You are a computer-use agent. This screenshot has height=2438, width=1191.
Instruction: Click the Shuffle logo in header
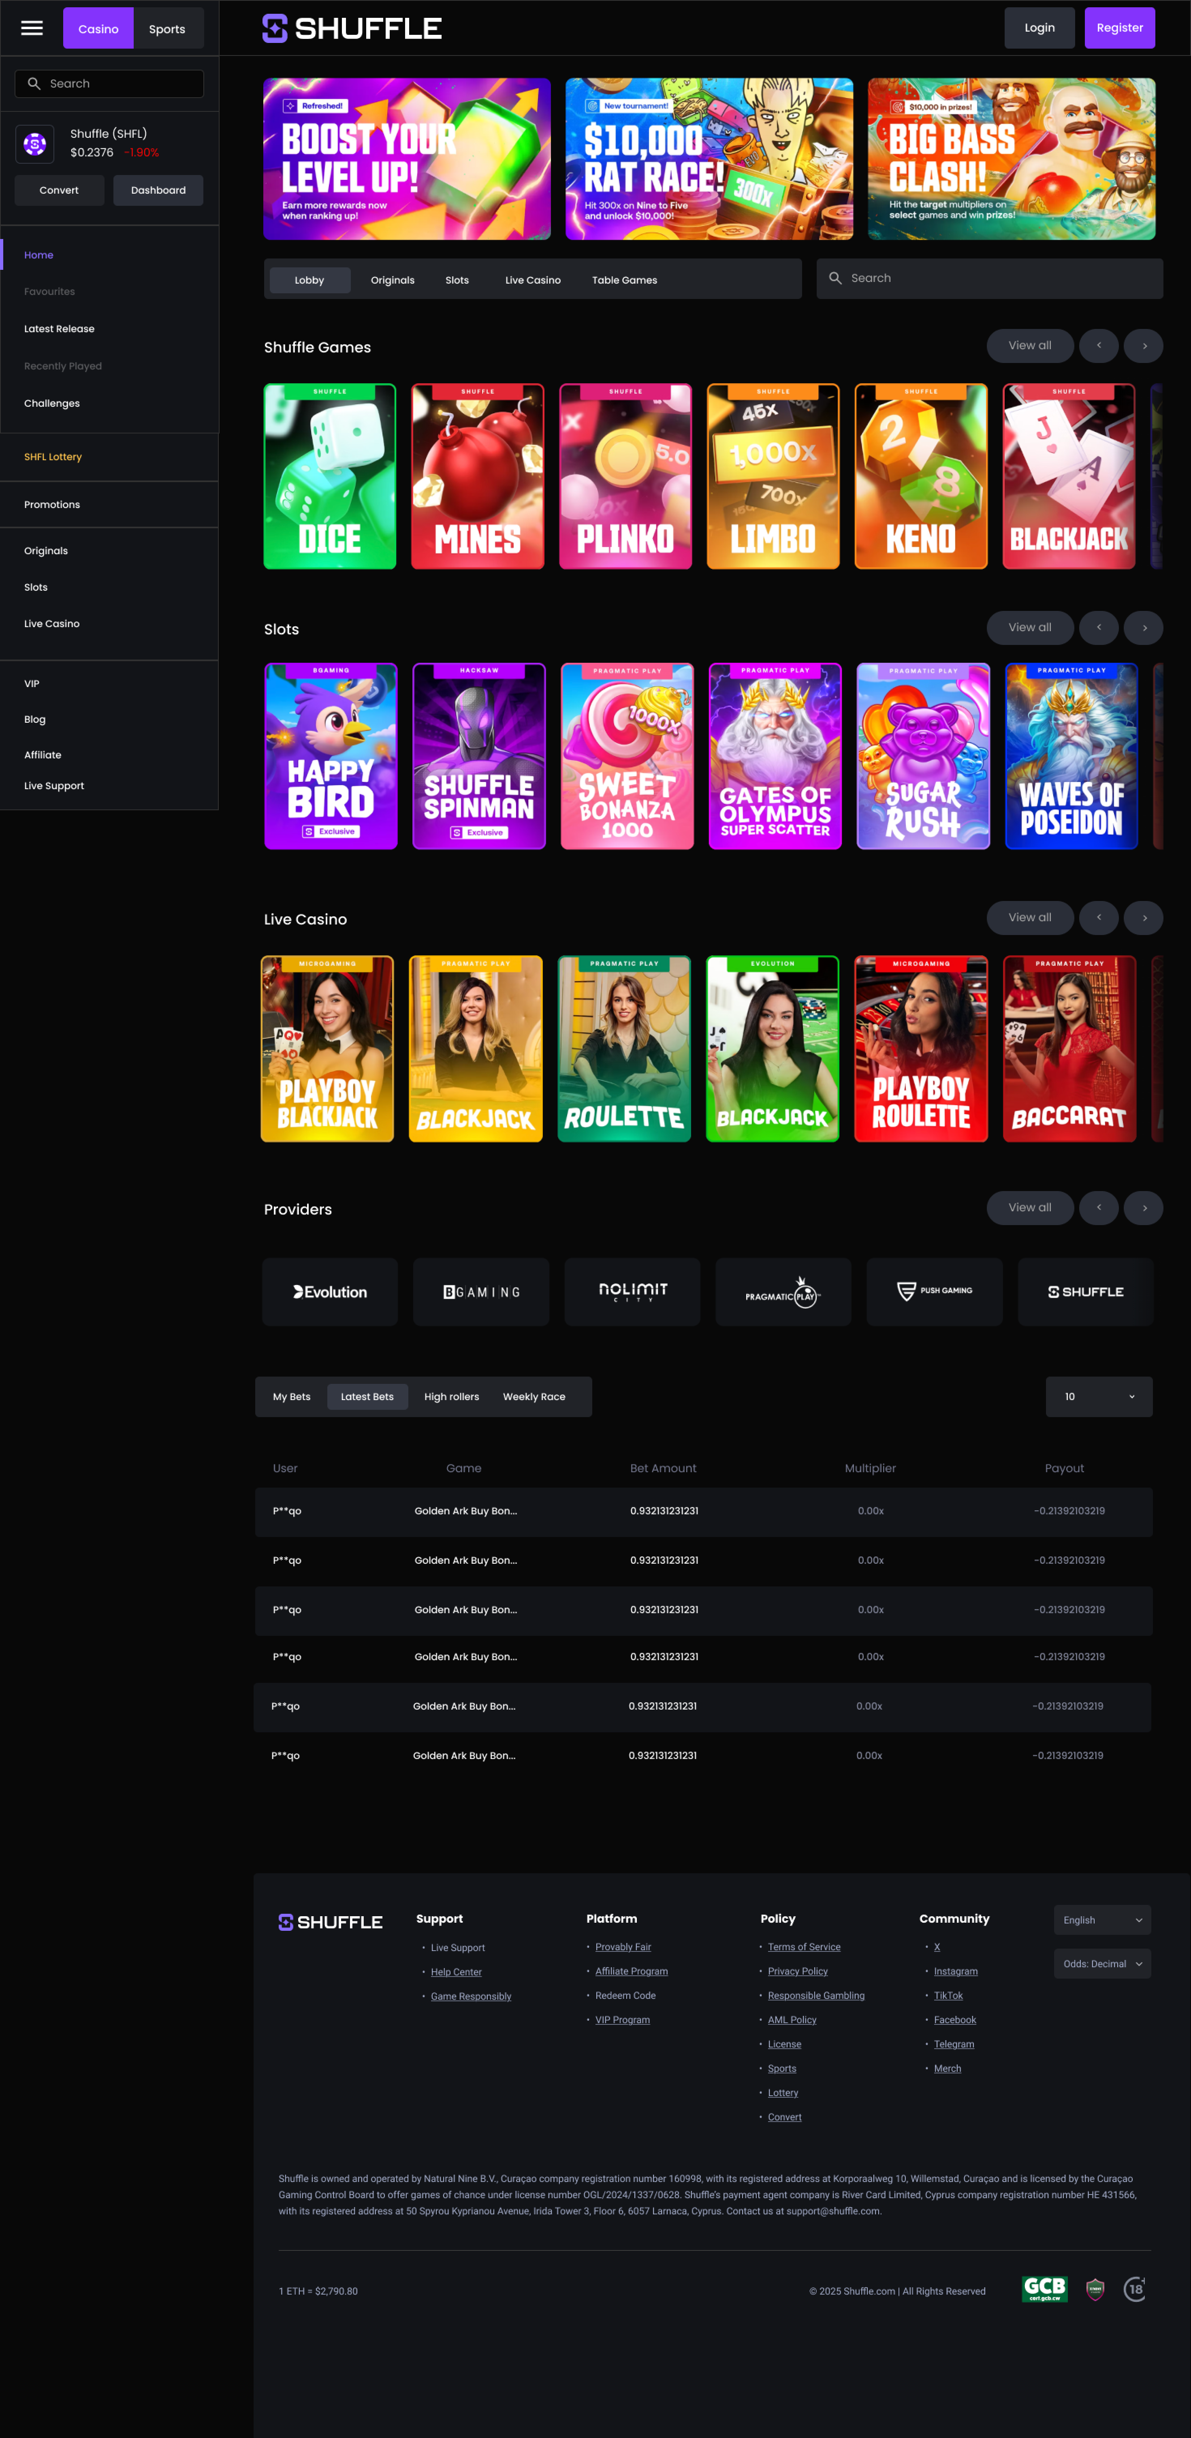352,28
